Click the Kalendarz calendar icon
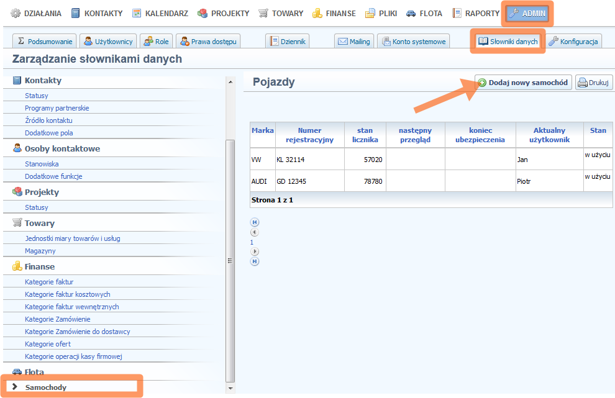Image resolution: width=615 pixels, height=398 pixels. coord(137,13)
